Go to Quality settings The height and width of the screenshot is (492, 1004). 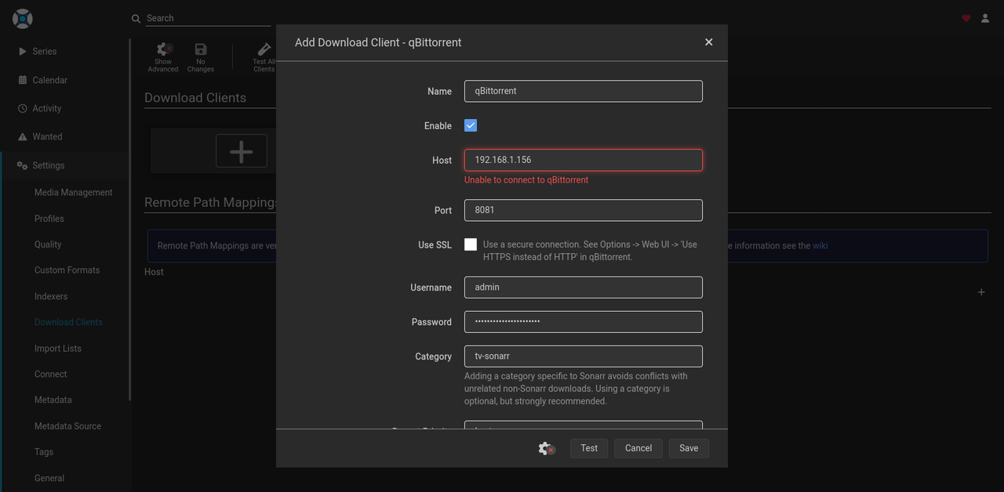(48, 244)
